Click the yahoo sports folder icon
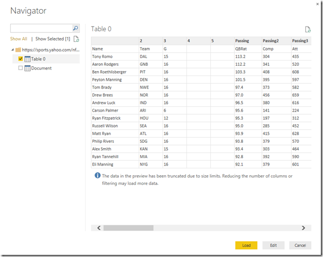The width and height of the screenshot is (323, 257). click(18, 50)
